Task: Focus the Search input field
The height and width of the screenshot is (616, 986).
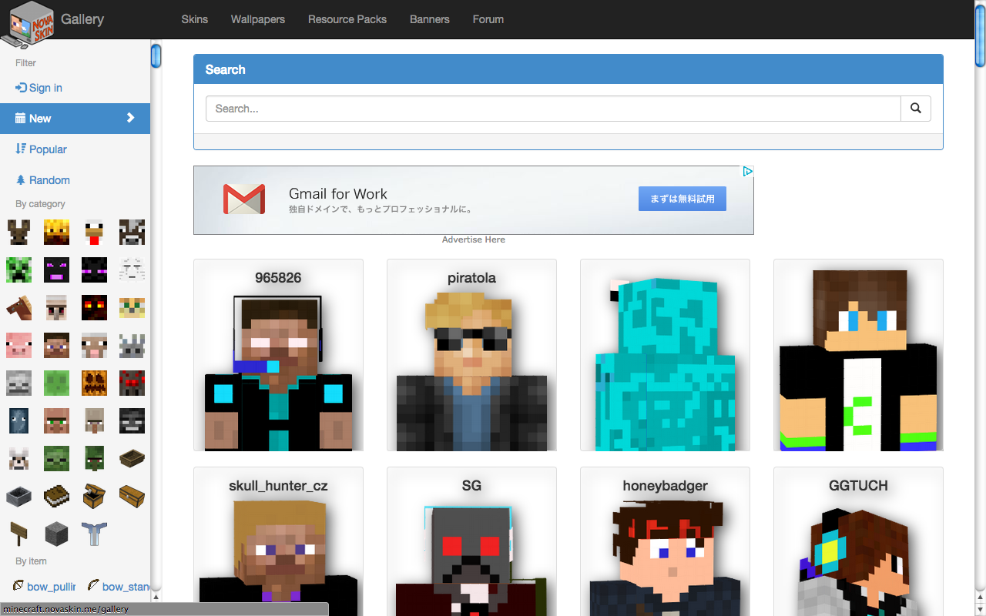Action: [553, 109]
